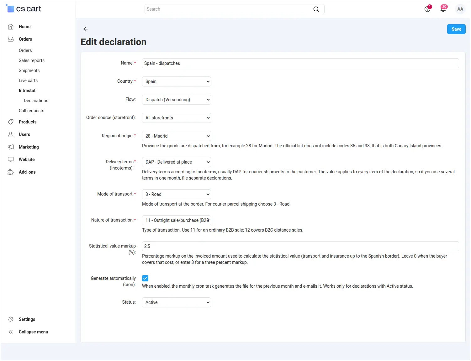Open the Region of origin dropdown
Viewport: 471px width, 361px height.
177,136
